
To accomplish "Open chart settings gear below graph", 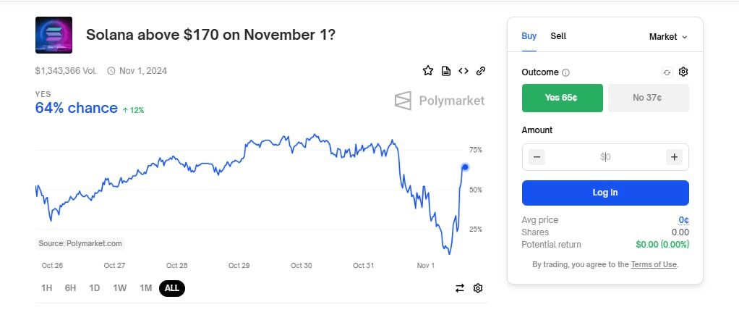I will pyautogui.click(x=478, y=288).
